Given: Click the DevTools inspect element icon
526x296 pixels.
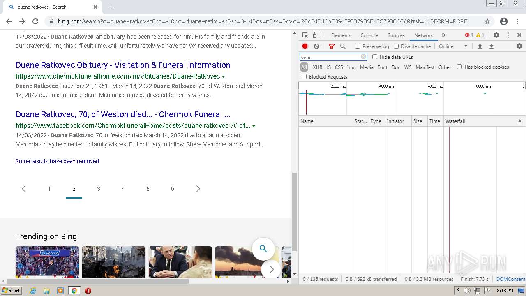Looking at the screenshot, I should 305,35.
